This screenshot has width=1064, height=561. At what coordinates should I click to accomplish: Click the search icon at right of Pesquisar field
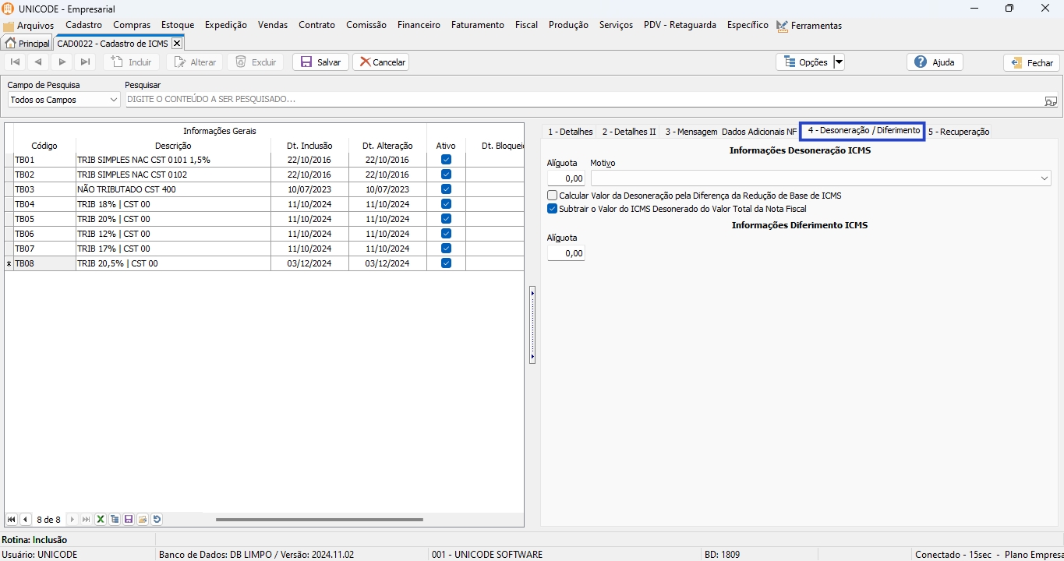tap(1050, 101)
